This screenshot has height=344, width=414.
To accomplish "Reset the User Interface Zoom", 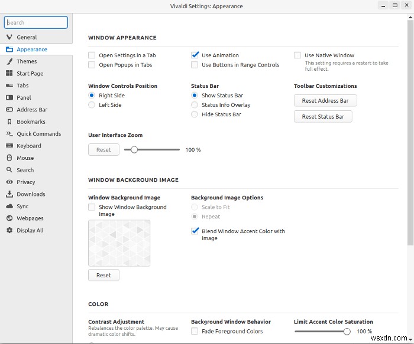I will 103,150.
